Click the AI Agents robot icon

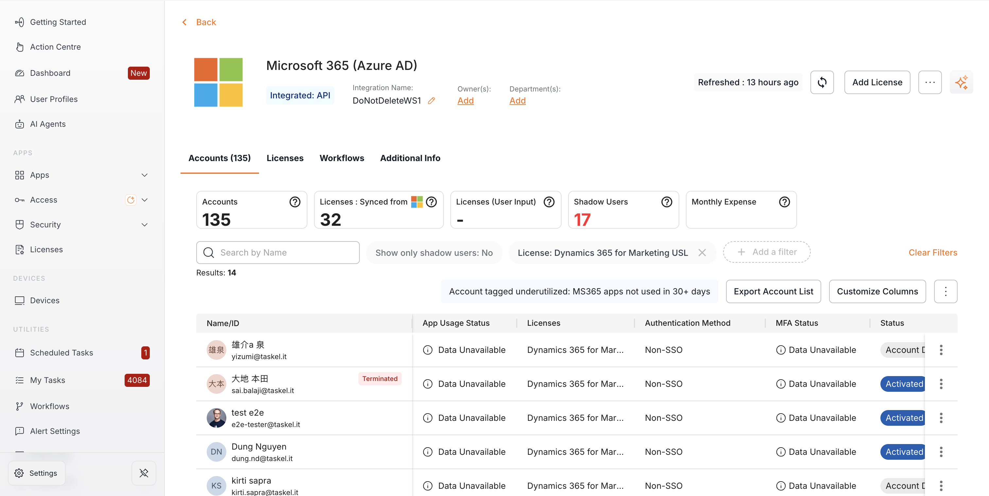click(20, 124)
